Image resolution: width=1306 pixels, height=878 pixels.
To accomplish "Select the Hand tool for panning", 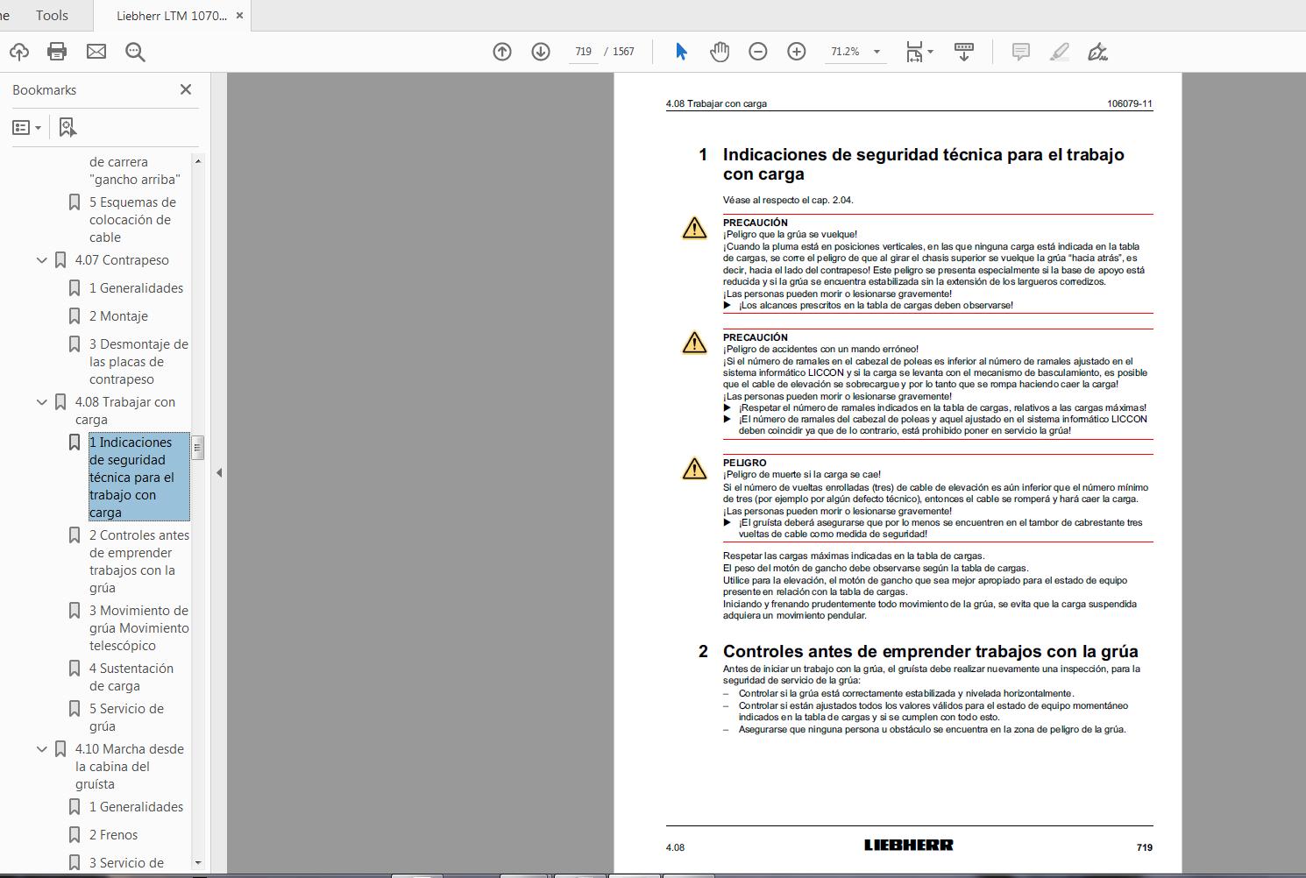I will point(719,52).
